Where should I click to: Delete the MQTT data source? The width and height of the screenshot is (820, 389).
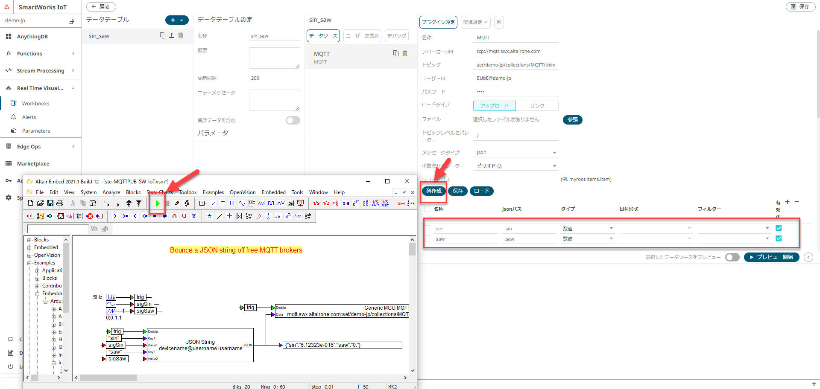405,53
